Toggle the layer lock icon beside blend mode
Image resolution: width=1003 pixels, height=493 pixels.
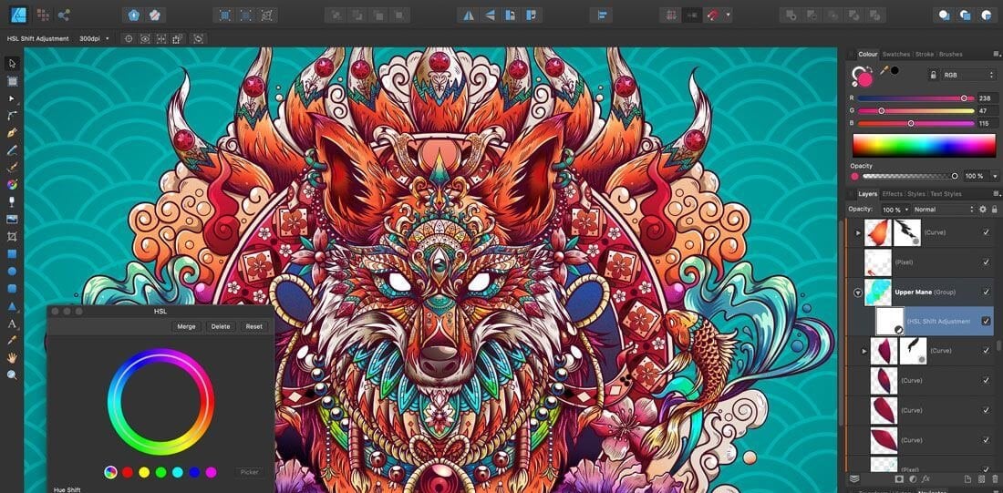click(994, 209)
